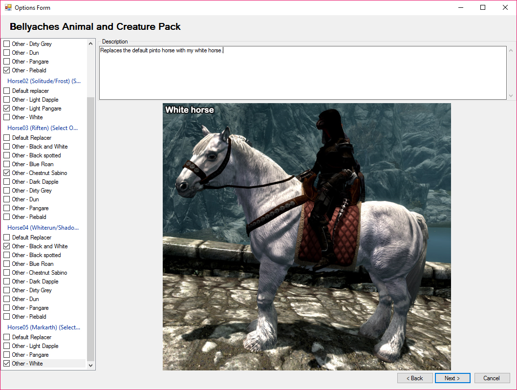The height and width of the screenshot is (390, 517).
Task: Check 'Other - Dirty Grey' under Horse04
Action: coord(6,290)
